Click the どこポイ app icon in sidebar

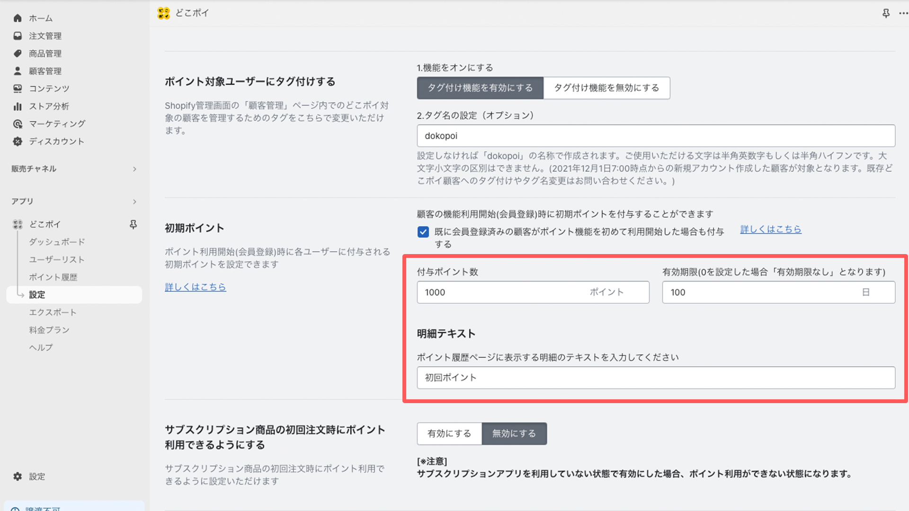pos(18,224)
